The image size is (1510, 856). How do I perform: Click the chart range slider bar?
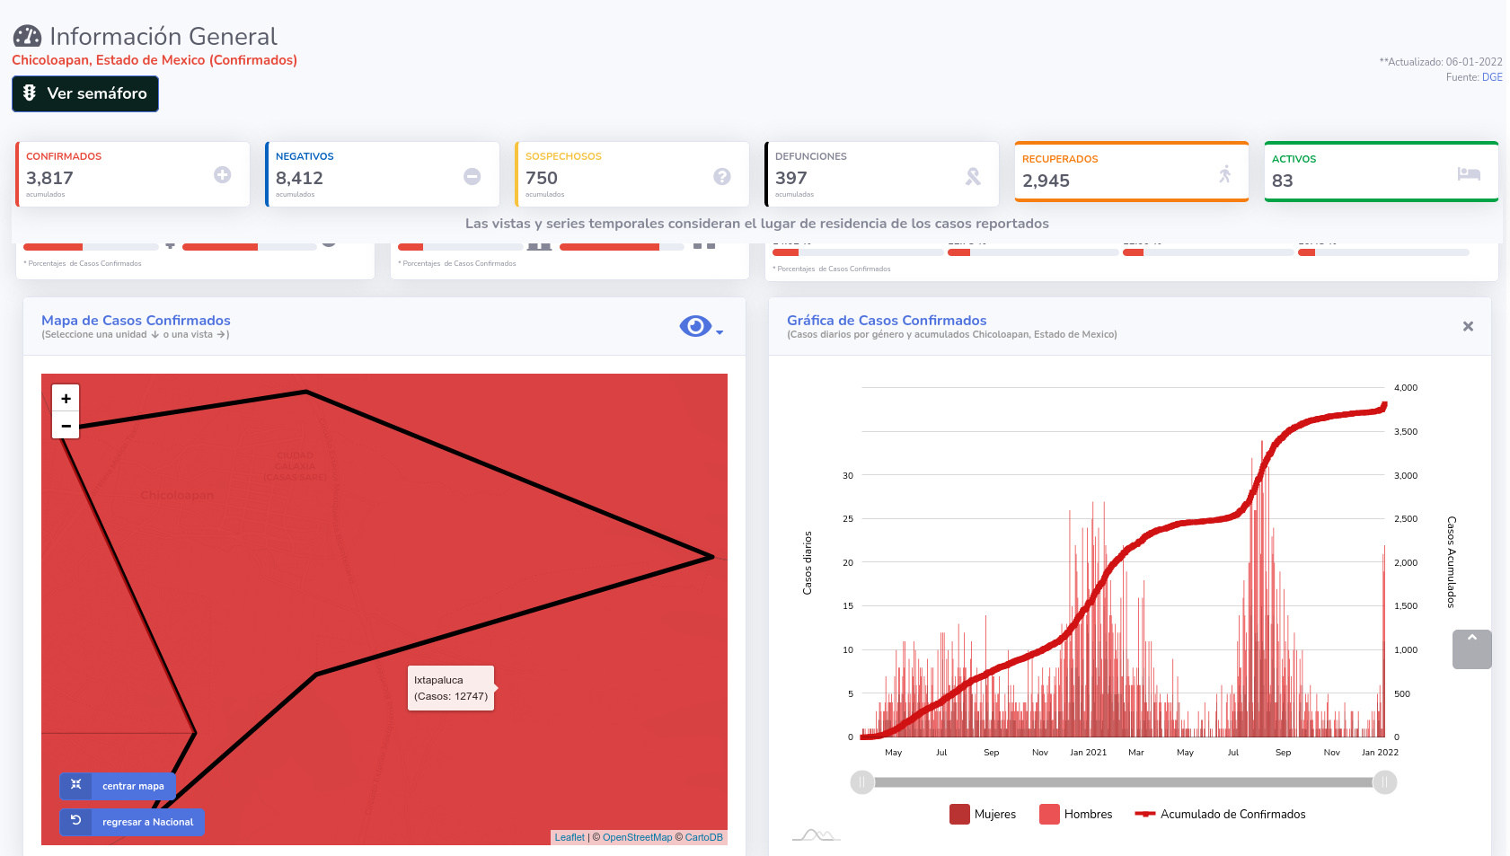[1124, 782]
